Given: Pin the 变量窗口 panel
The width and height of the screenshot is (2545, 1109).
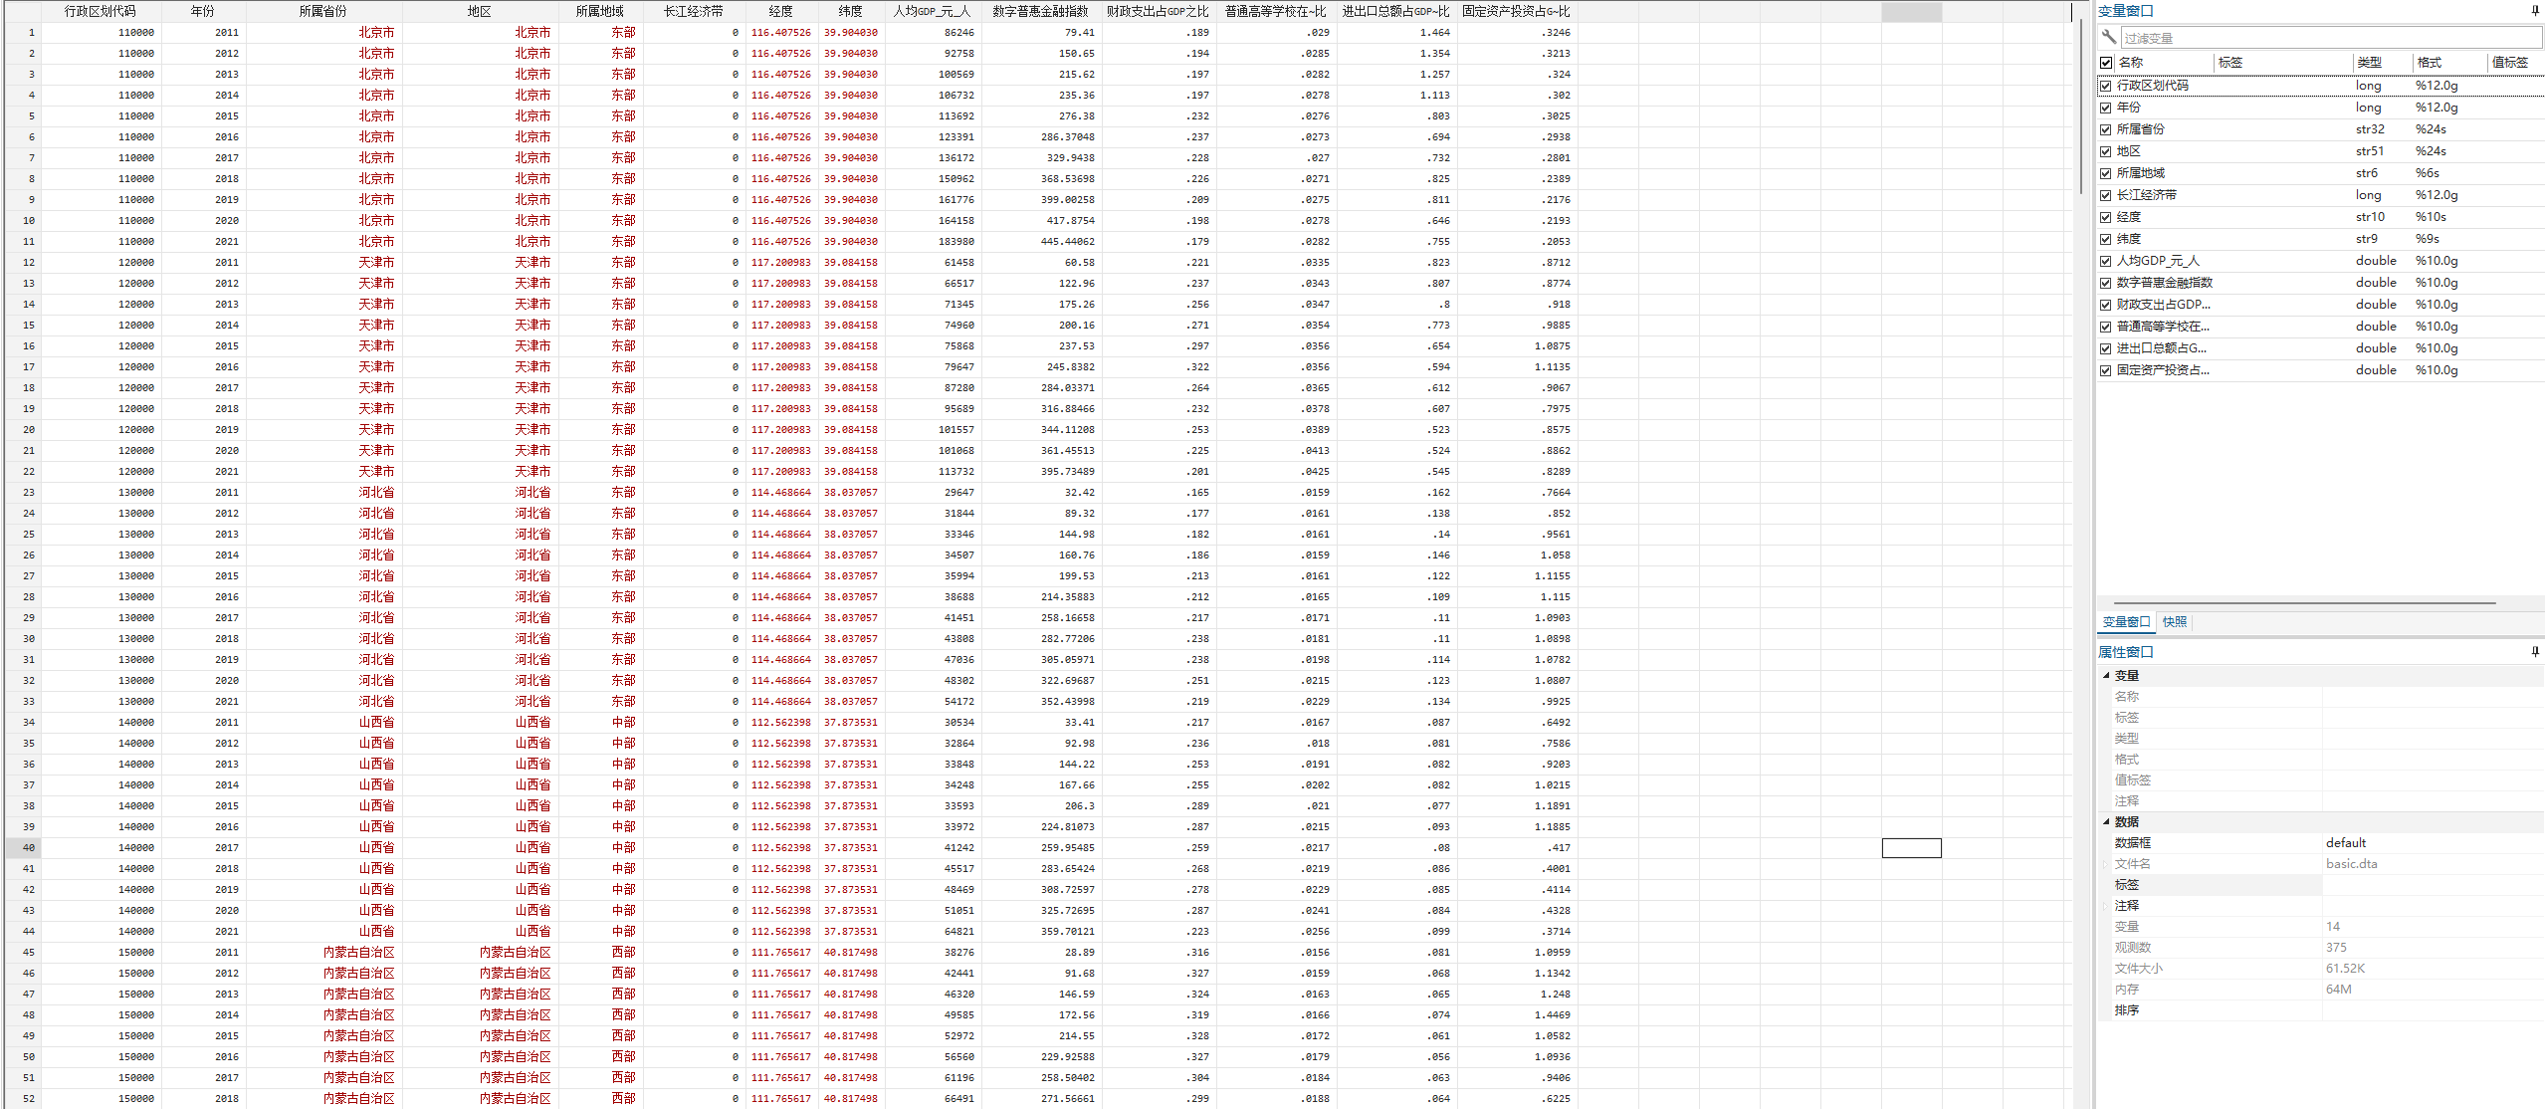Looking at the screenshot, I should coord(2534,11).
